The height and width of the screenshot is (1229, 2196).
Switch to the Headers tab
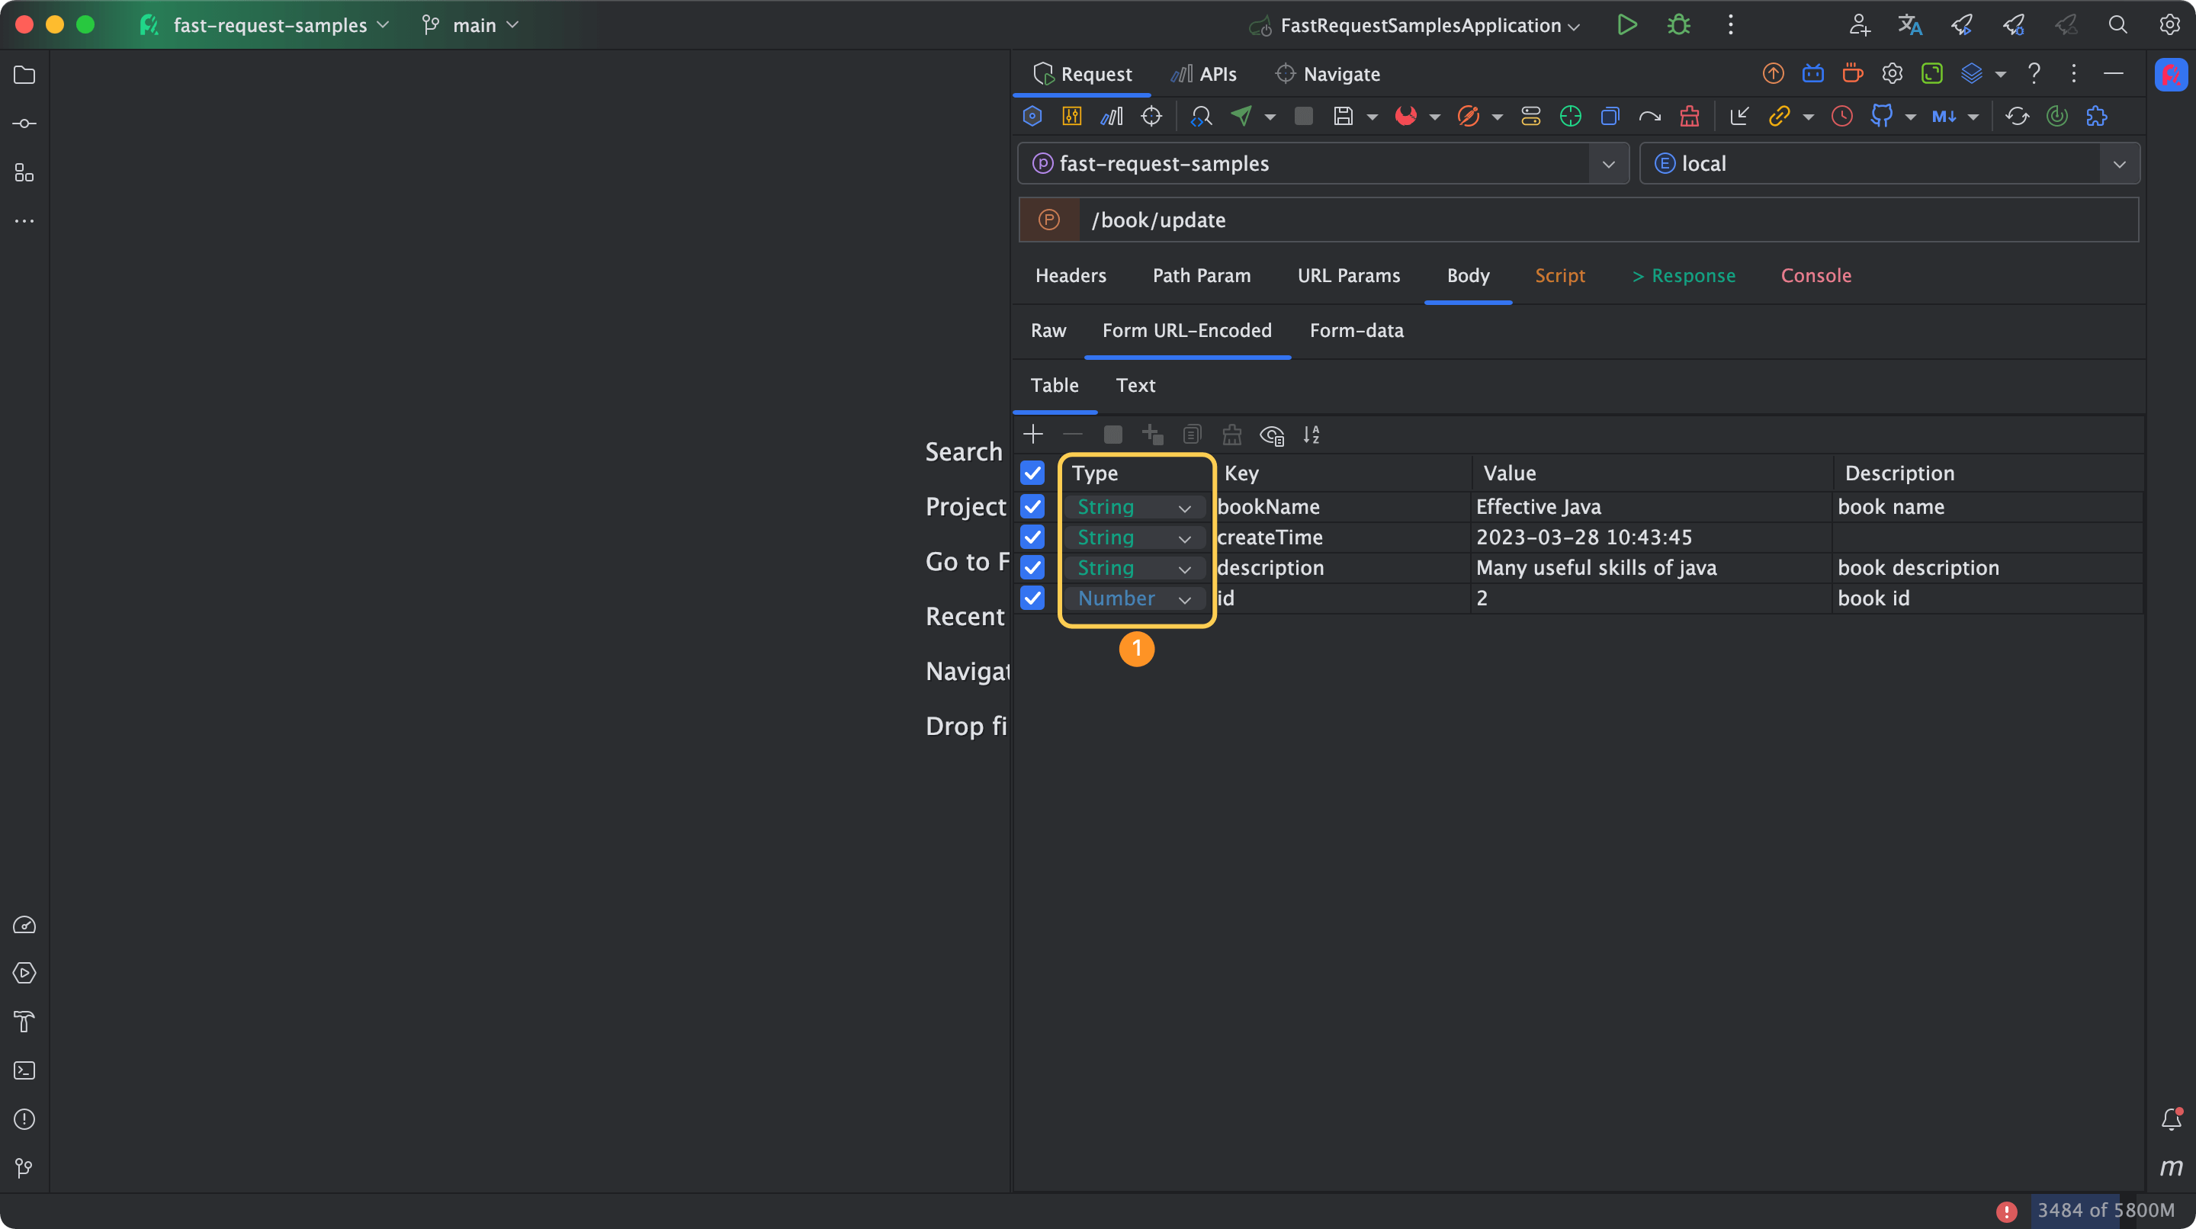click(1070, 275)
